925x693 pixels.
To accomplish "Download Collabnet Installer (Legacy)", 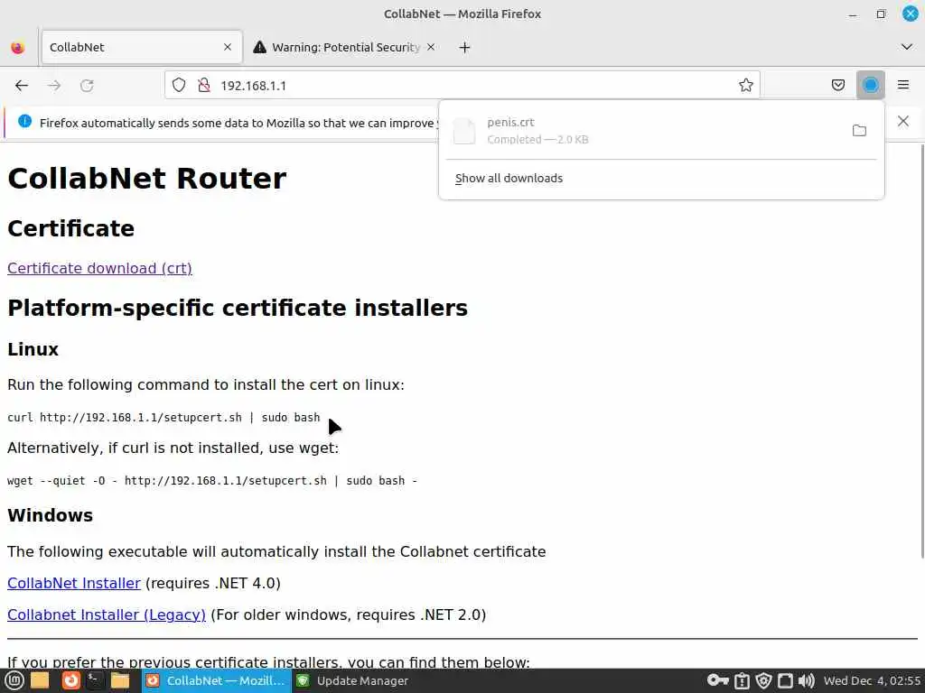I will (107, 614).
